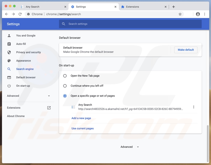Click the Make default button

point(186,50)
